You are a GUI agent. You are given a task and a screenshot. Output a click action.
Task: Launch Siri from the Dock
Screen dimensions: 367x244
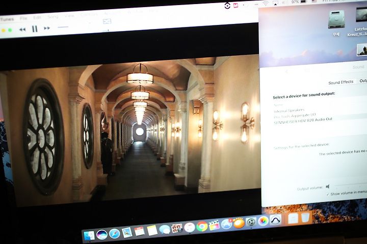point(102,234)
